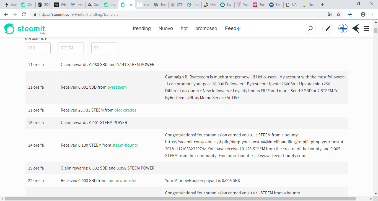This screenshot has height=201, width=378.
Task: Click the steem-bounty 0.13 STEEM congratulations memo
Action: click(255, 145)
